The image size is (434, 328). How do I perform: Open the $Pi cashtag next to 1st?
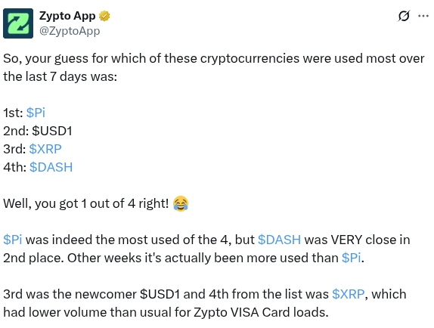tap(36, 113)
